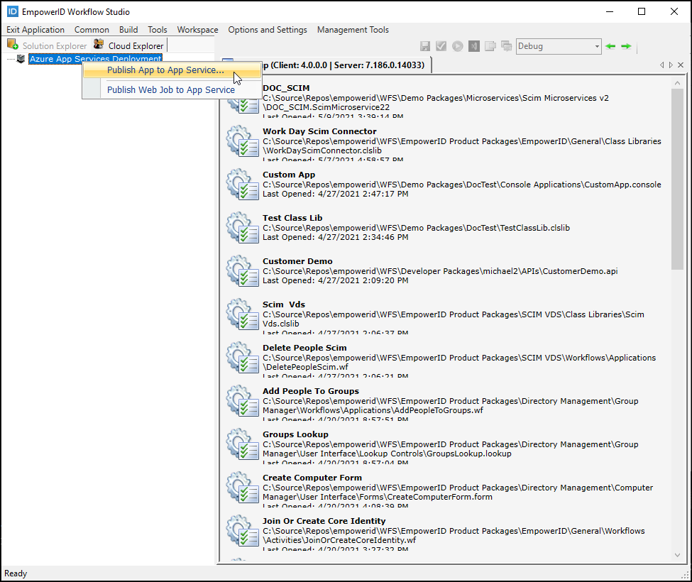Select the Work Day Scim Connector gear icon
The height and width of the screenshot is (582, 692).
click(x=244, y=141)
